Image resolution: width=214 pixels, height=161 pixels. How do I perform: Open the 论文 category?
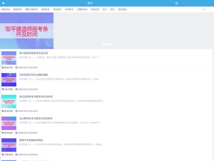pos(105,10)
